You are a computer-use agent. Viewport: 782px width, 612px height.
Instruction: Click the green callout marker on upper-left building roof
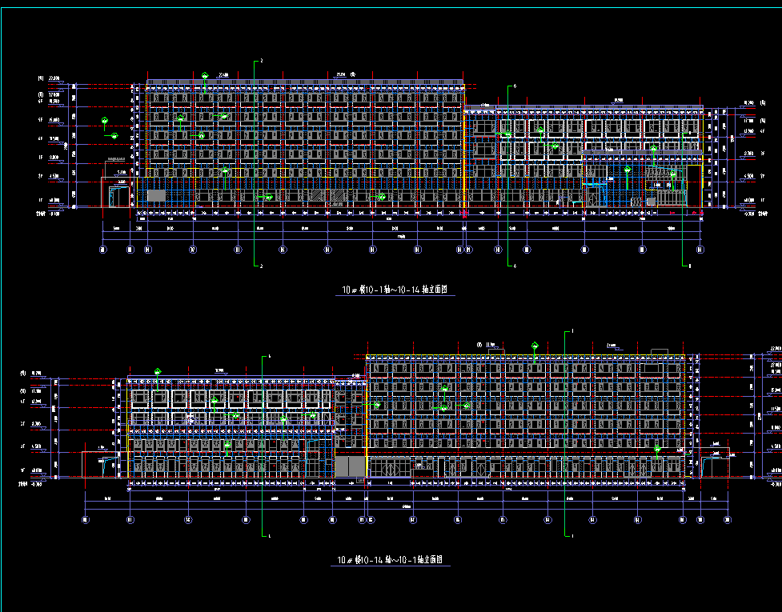pos(205,75)
